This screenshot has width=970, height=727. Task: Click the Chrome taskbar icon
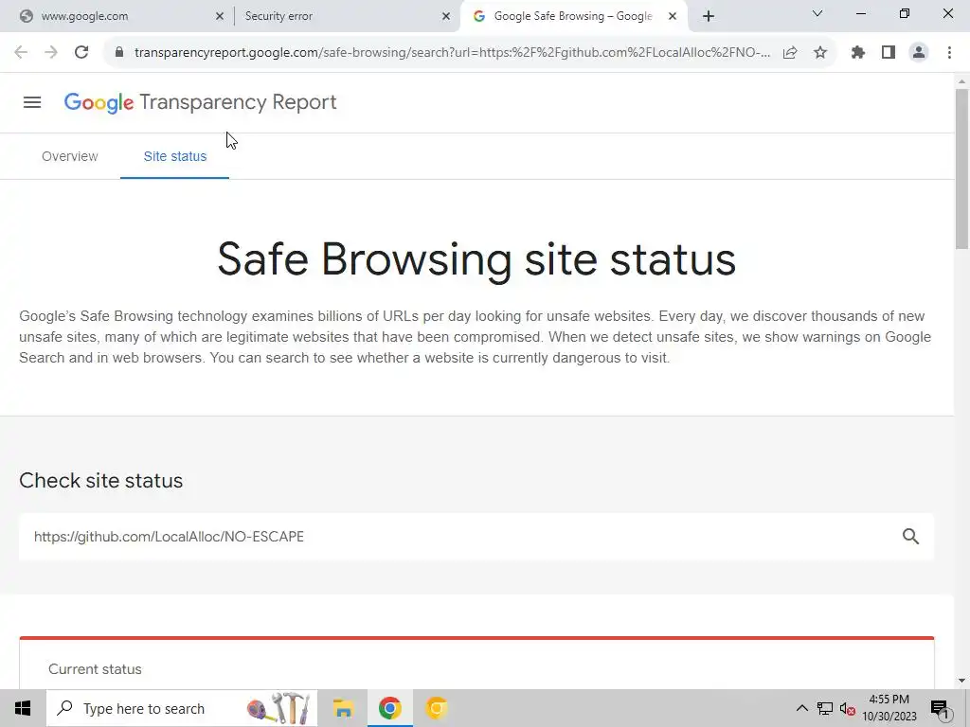(x=389, y=708)
